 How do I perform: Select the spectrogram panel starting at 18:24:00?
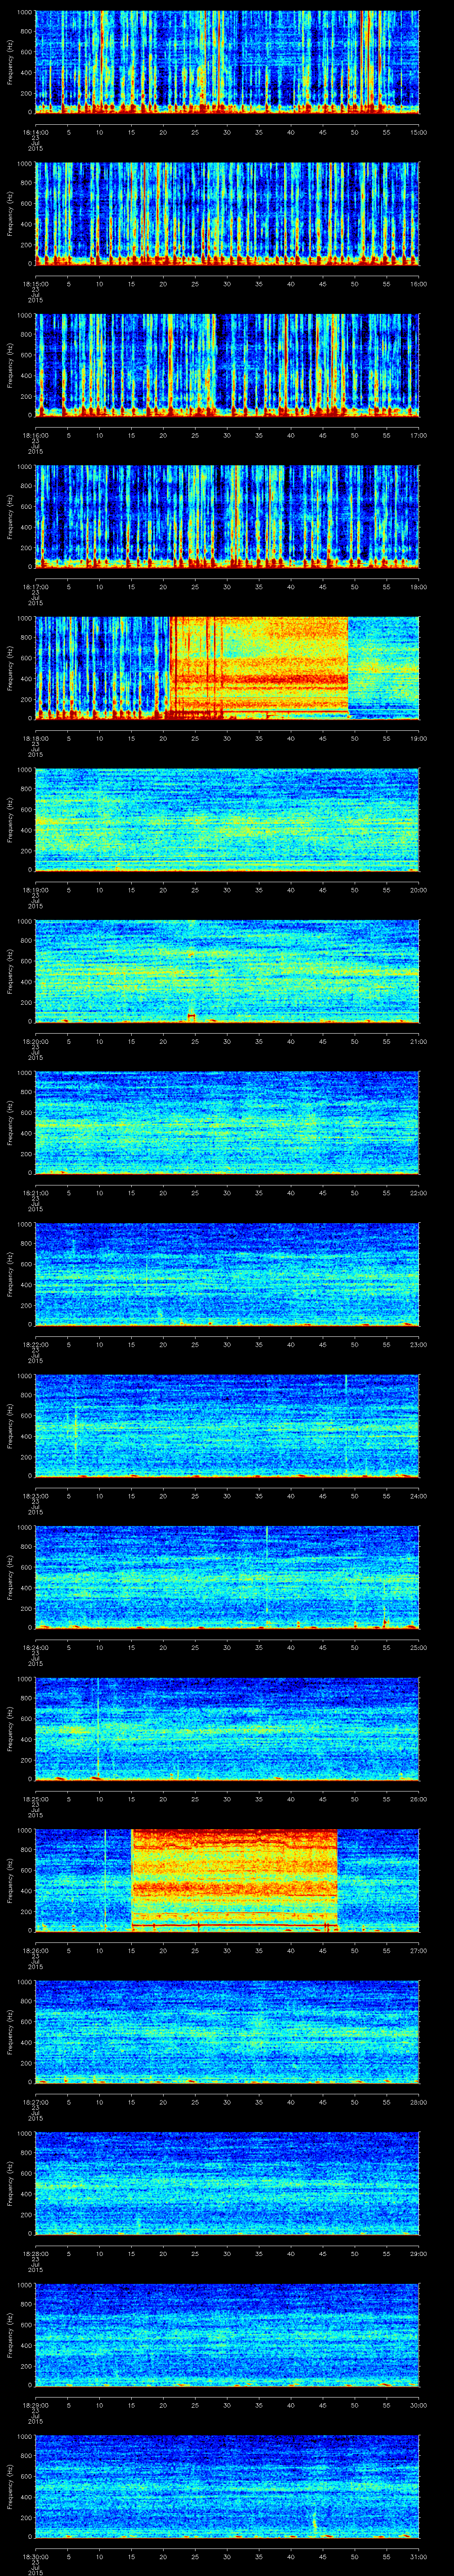(x=227, y=1577)
